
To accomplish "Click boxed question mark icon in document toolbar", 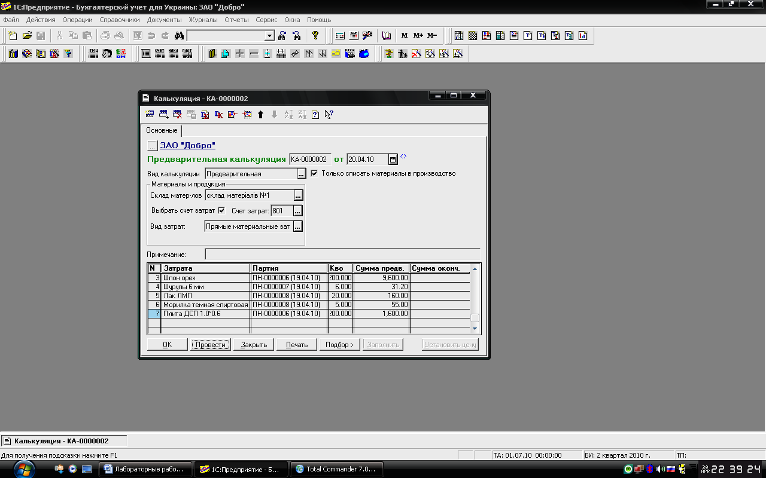I will point(315,114).
